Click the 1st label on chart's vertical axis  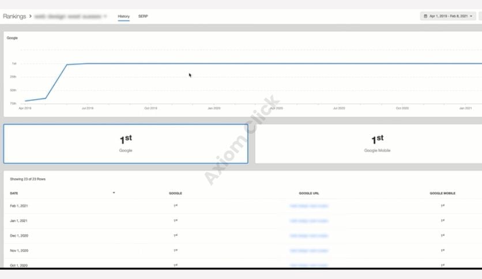(14, 63)
